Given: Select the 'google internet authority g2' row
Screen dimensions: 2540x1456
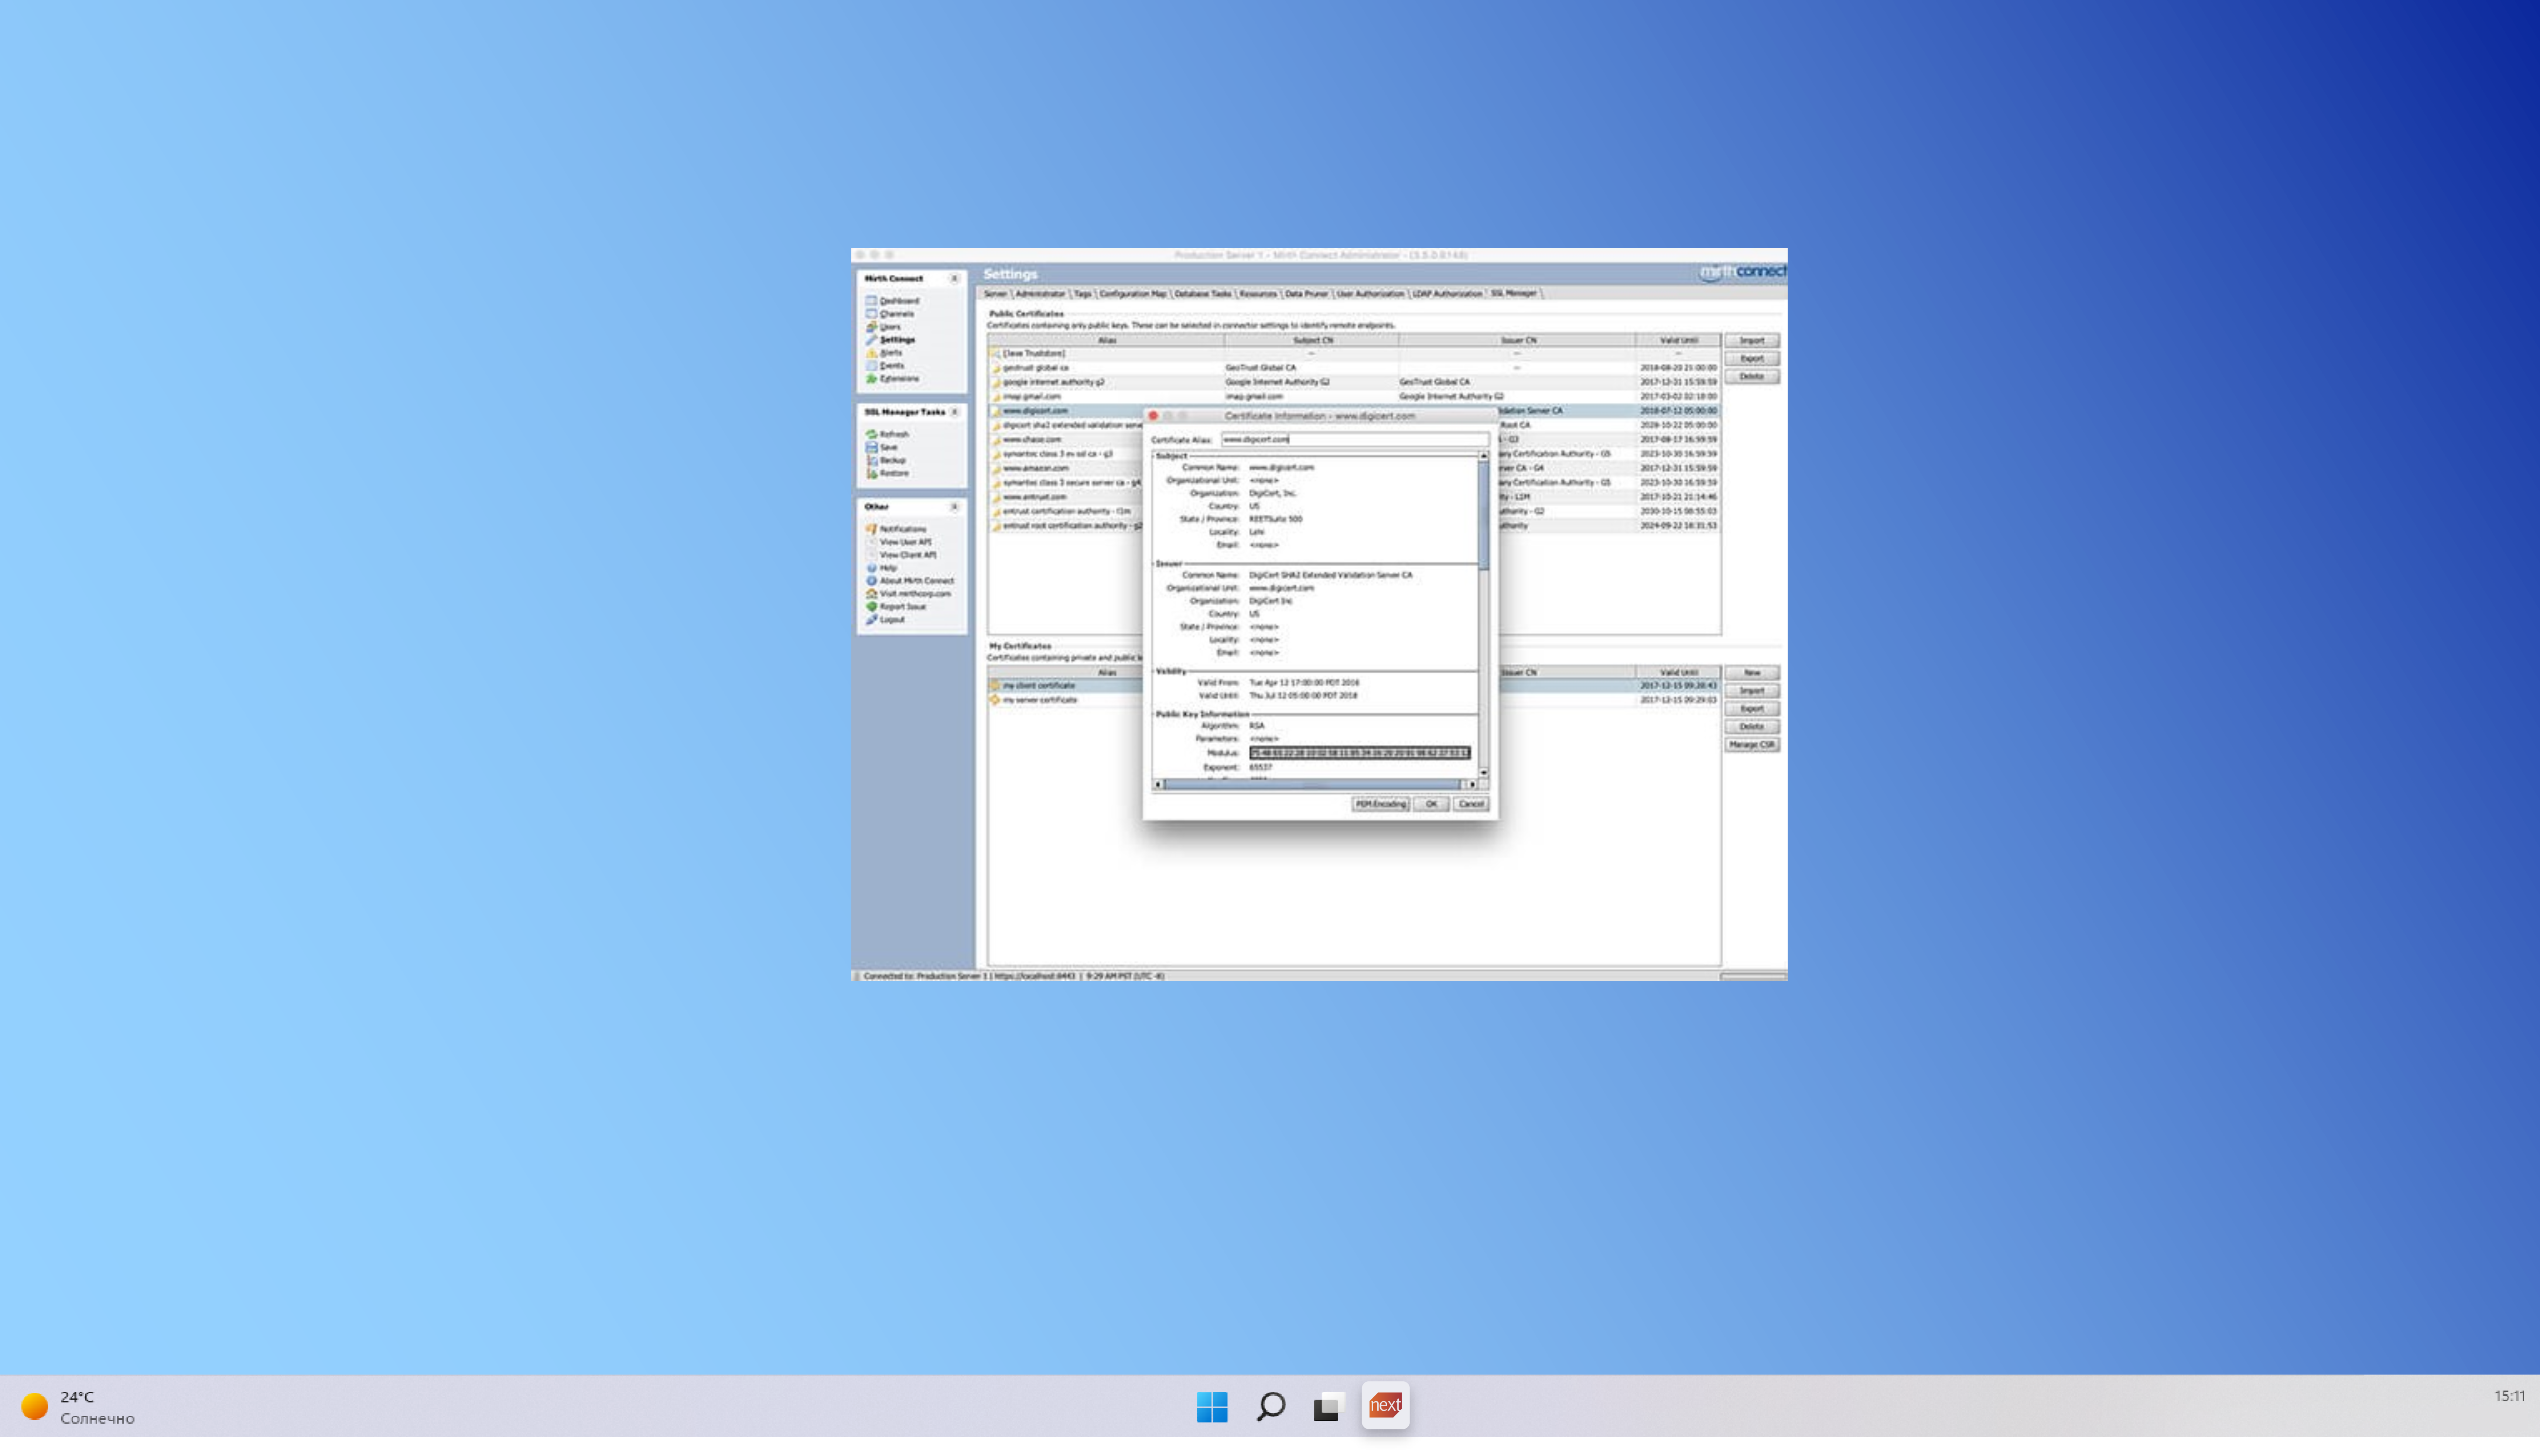Looking at the screenshot, I should coord(1354,382).
